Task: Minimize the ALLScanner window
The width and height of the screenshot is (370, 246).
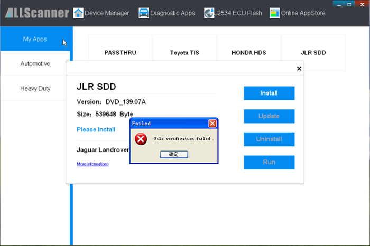Action: coord(339,4)
